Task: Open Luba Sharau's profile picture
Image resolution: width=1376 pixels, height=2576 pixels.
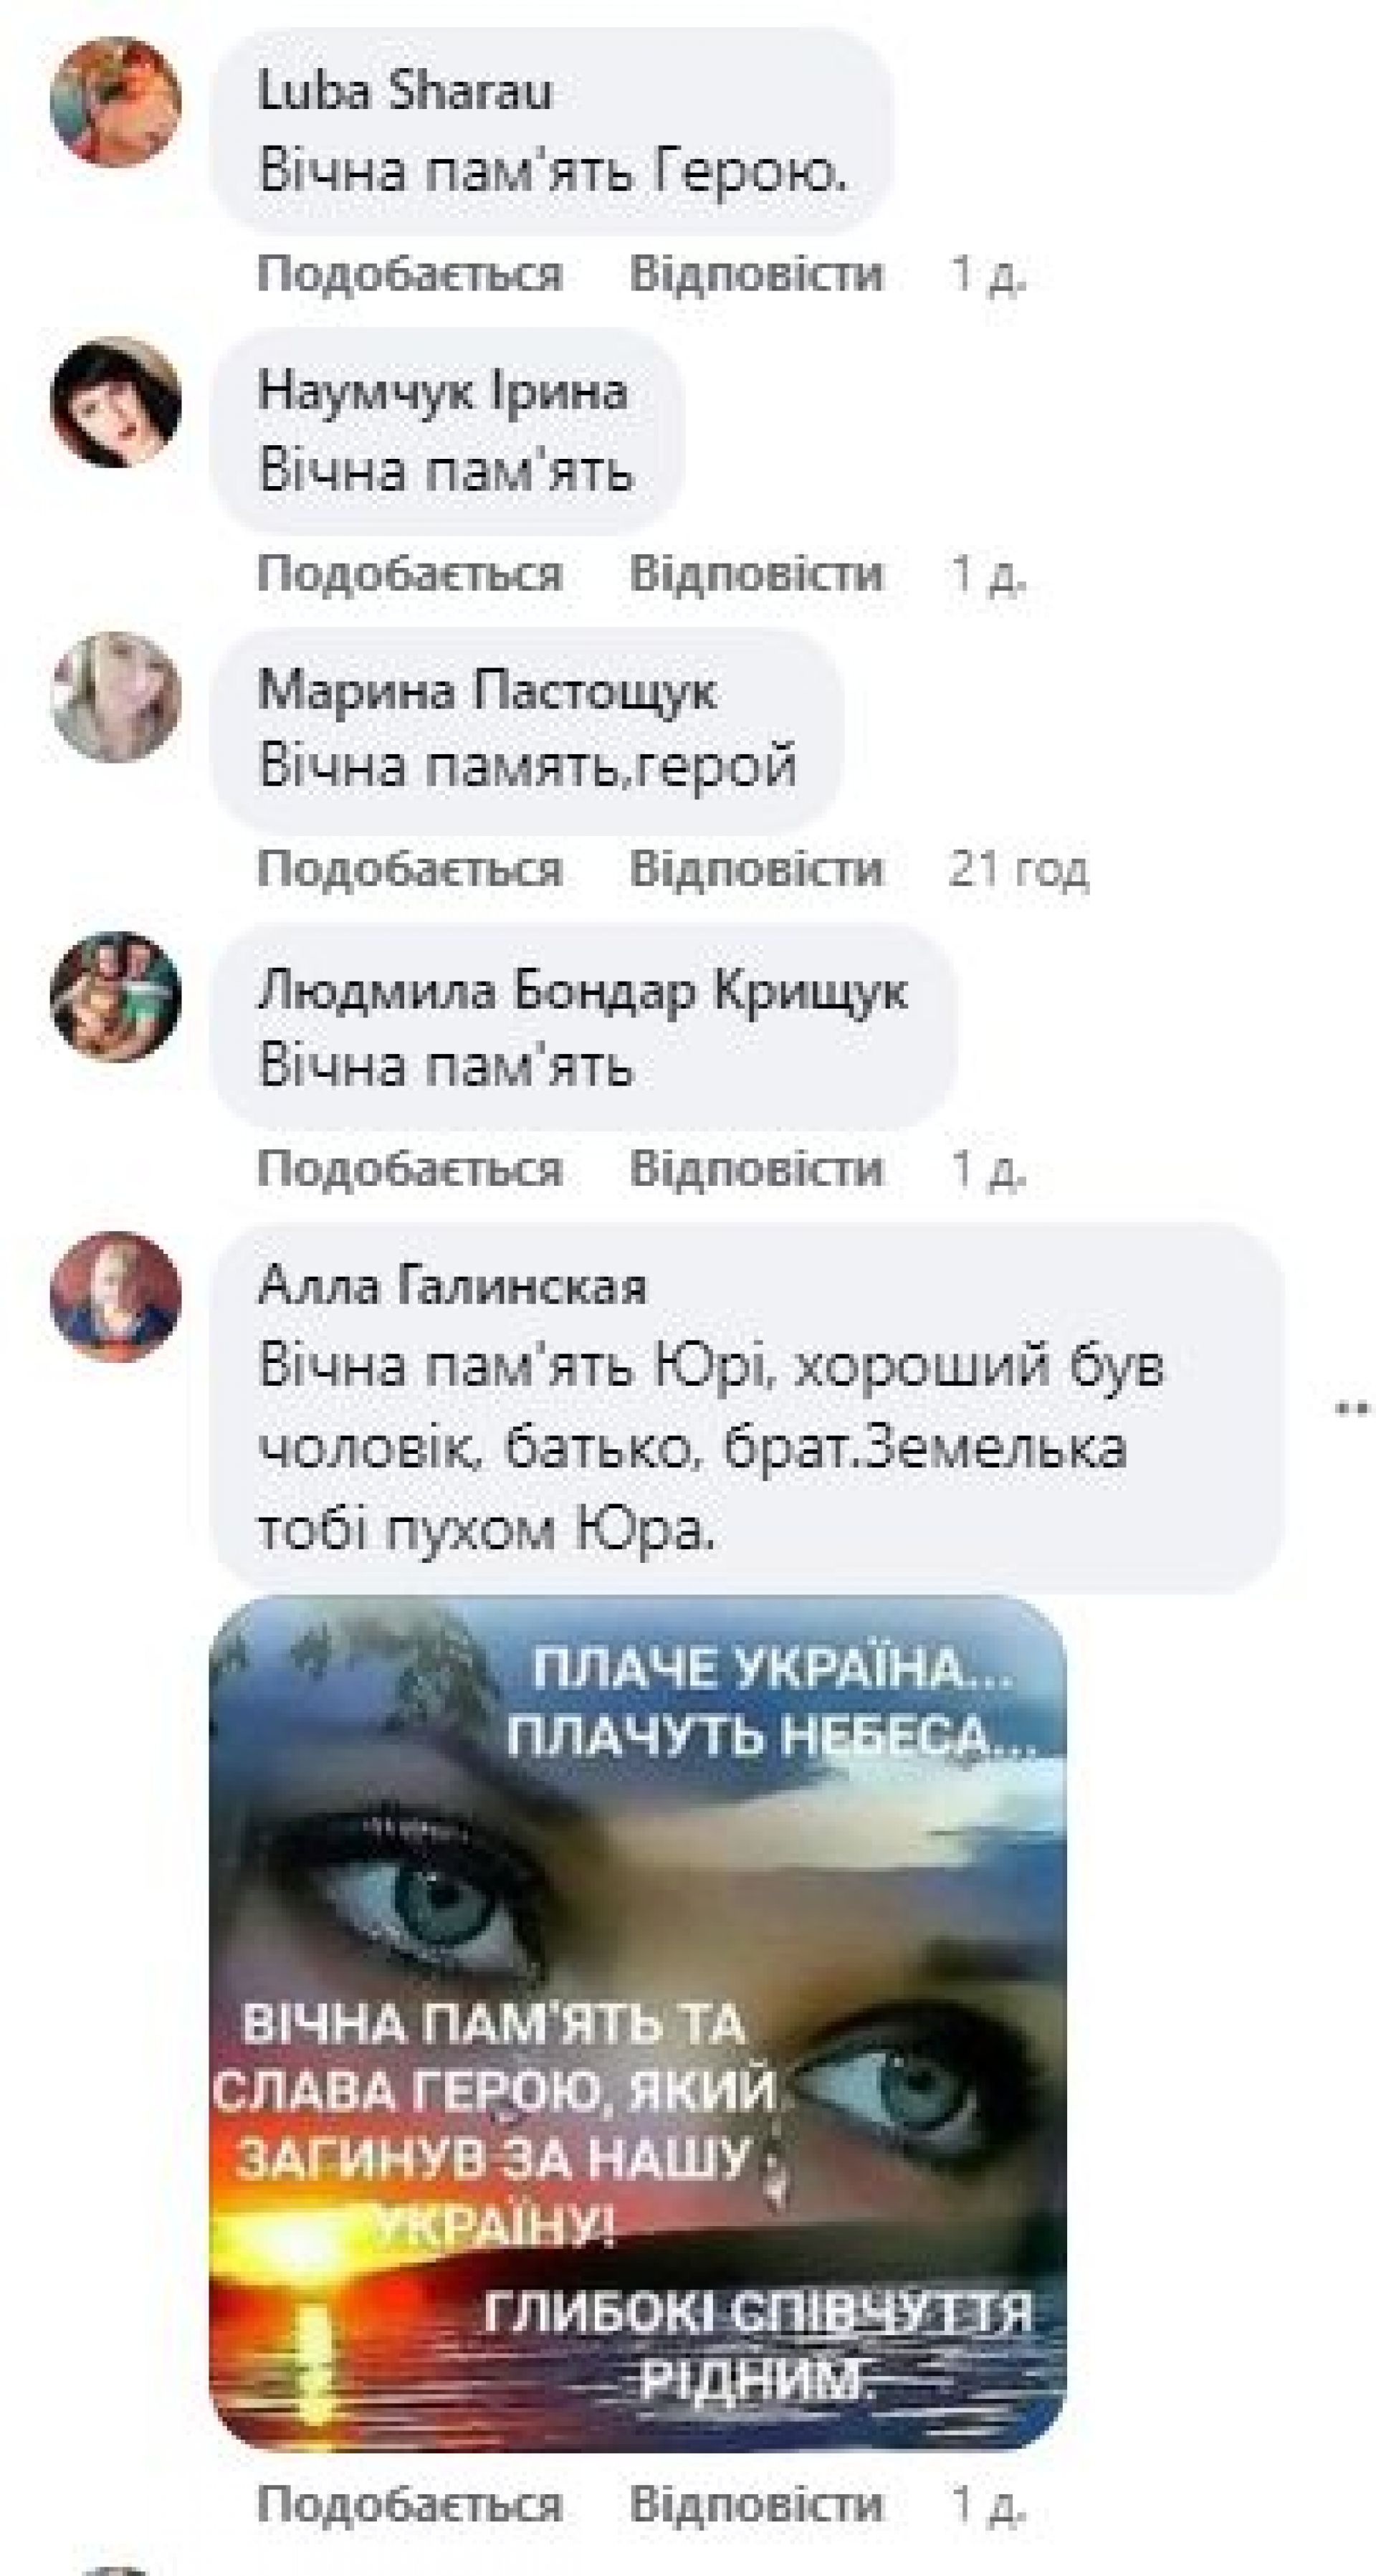Action: pyautogui.click(x=116, y=101)
